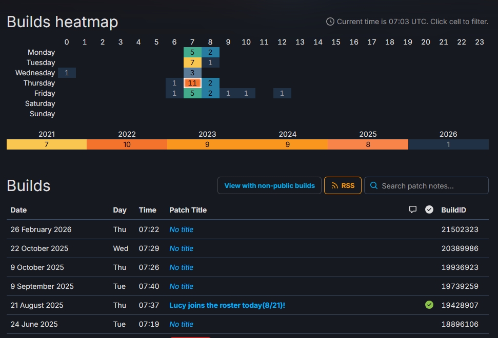The image size is (498, 338).
Task: Click BuildID 19936923
Action: [460, 268]
